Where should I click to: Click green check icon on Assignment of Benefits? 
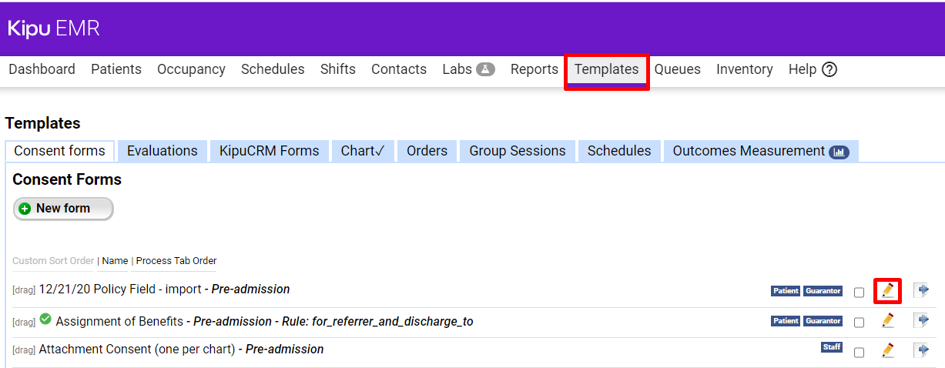(x=46, y=319)
